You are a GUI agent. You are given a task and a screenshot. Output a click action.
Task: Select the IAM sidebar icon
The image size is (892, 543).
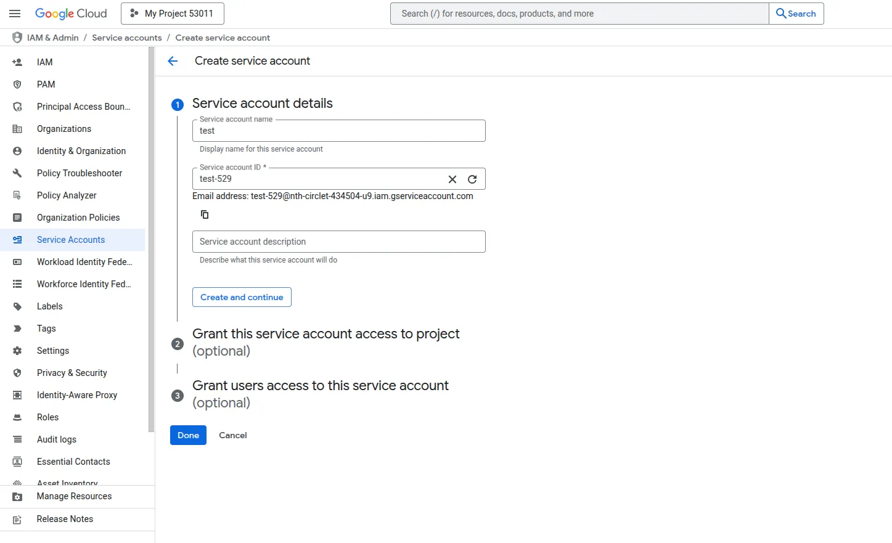(x=17, y=62)
